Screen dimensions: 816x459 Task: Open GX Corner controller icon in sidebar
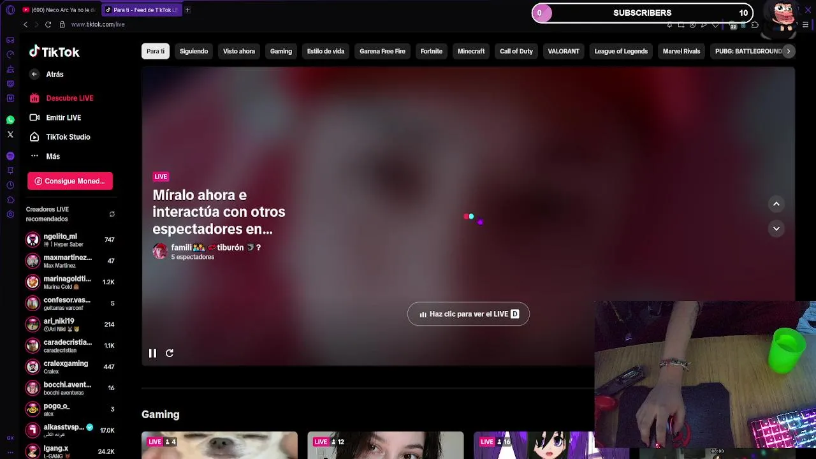[10, 40]
